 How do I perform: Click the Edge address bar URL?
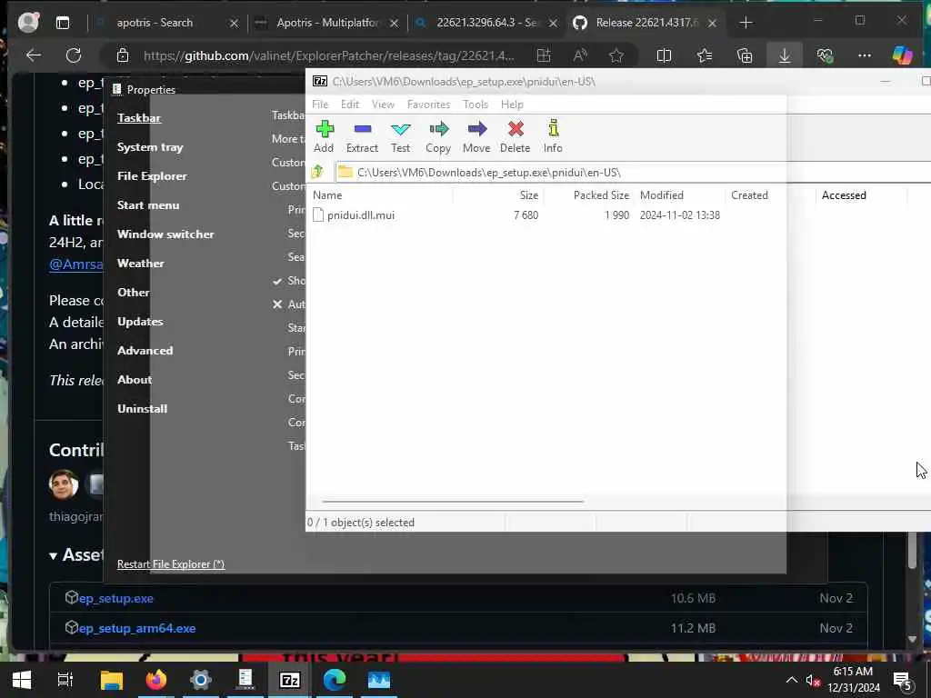[329, 55]
